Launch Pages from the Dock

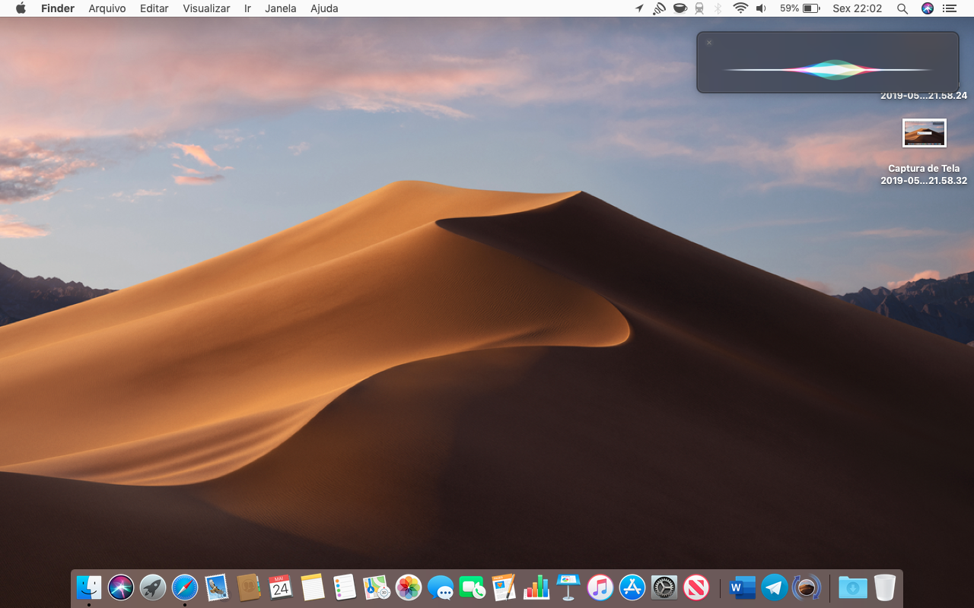tap(505, 587)
